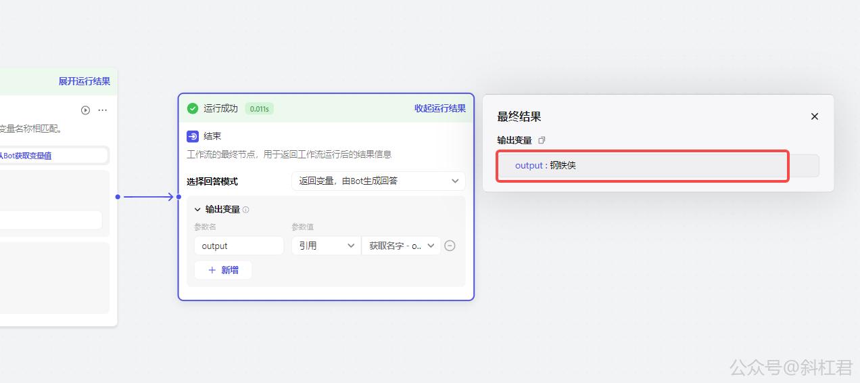Click the 最终结果 panel title
The width and height of the screenshot is (860, 383).
(519, 116)
